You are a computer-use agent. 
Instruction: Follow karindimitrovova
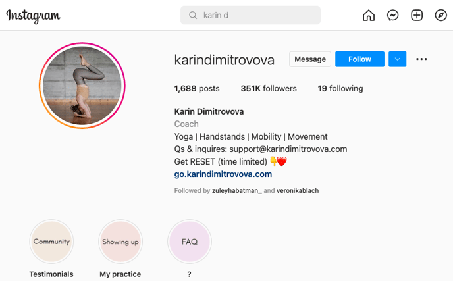coord(360,59)
